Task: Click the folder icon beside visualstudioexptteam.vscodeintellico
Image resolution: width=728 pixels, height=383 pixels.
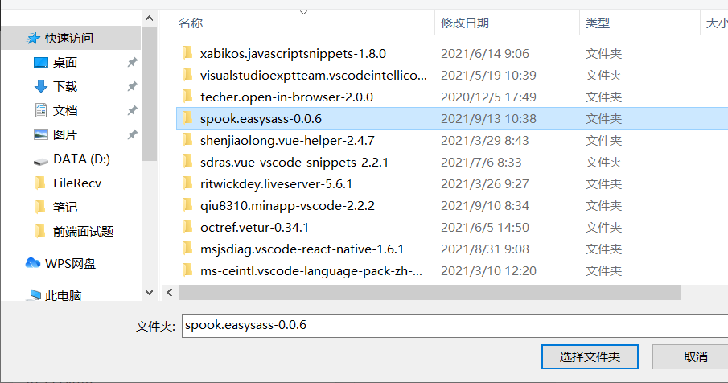Action: coord(187,75)
